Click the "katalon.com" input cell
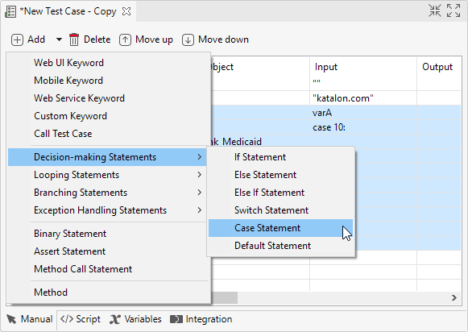 click(x=363, y=98)
